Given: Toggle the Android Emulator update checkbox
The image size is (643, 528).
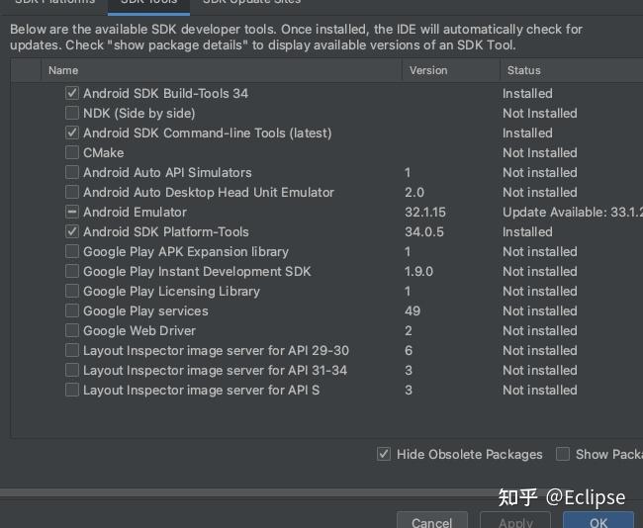Looking at the screenshot, I should coord(72,212).
